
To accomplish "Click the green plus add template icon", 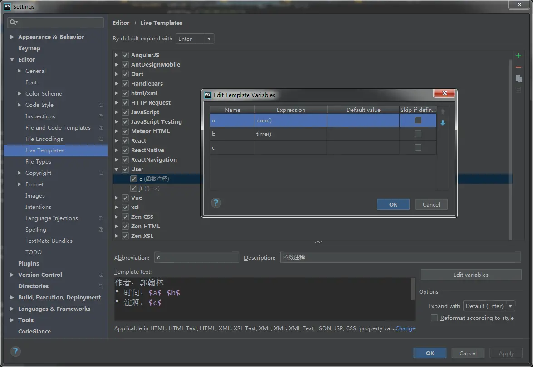I will coord(518,56).
